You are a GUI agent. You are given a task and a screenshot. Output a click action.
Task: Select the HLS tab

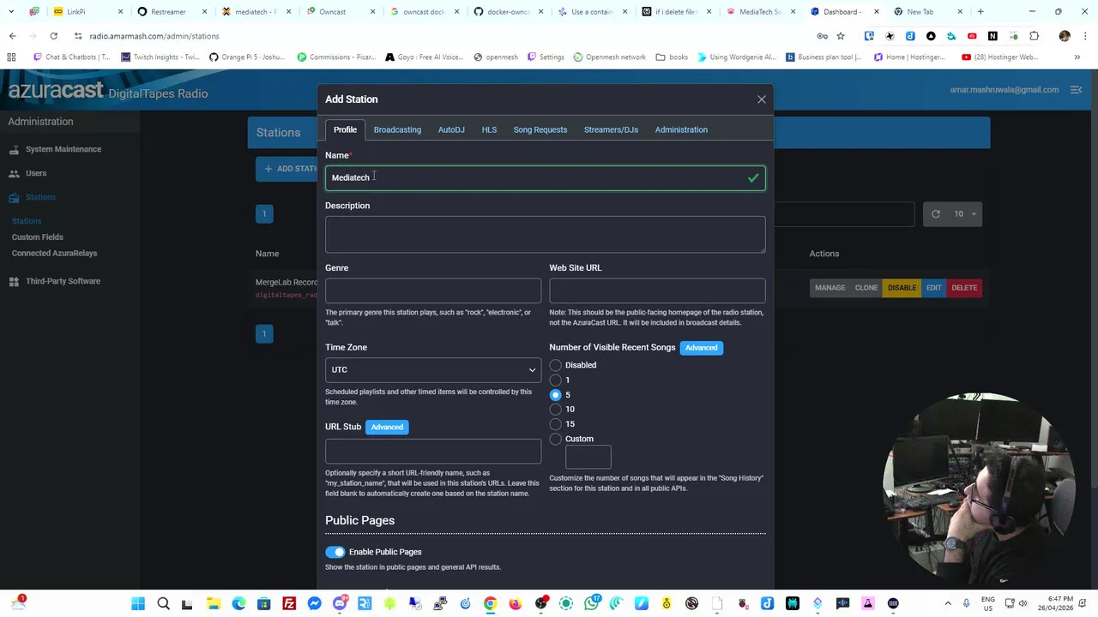(x=489, y=129)
